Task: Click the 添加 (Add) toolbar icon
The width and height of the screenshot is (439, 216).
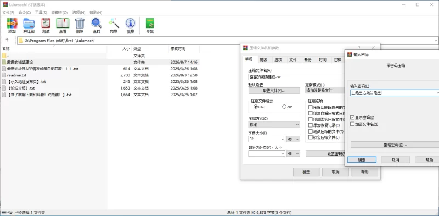Action: (x=12, y=25)
